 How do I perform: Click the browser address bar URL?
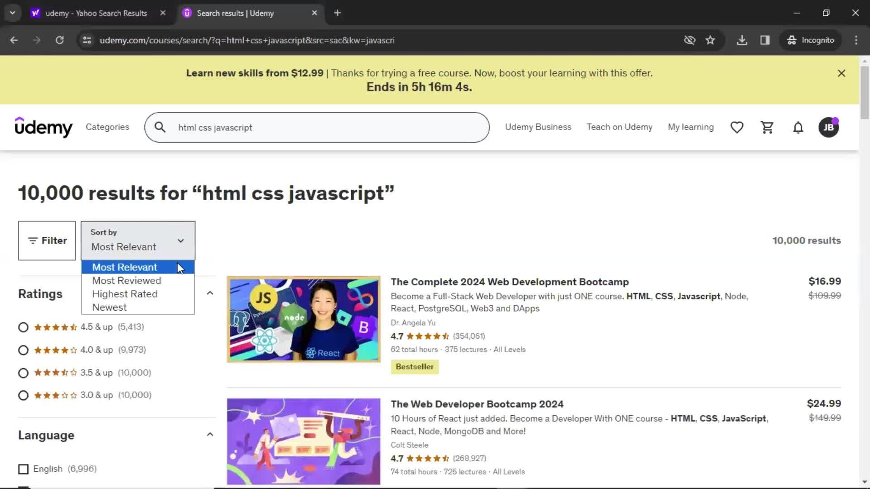[247, 40]
